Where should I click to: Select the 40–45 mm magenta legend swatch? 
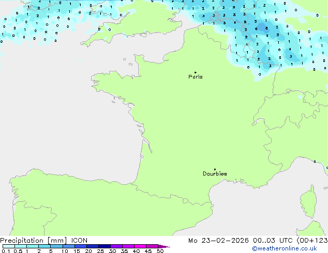click(x=140, y=246)
